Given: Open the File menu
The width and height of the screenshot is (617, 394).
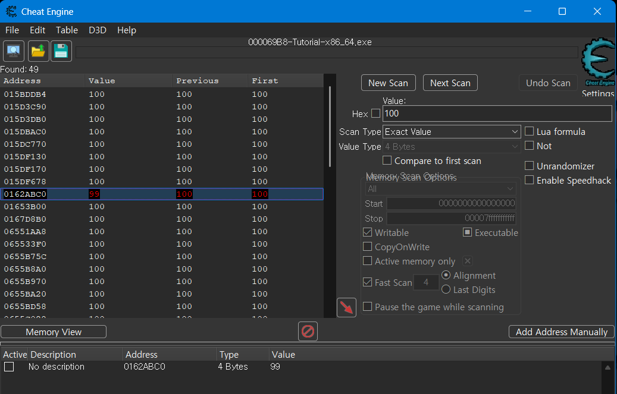Looking at the screenshot, I should (x=12, y=30).
